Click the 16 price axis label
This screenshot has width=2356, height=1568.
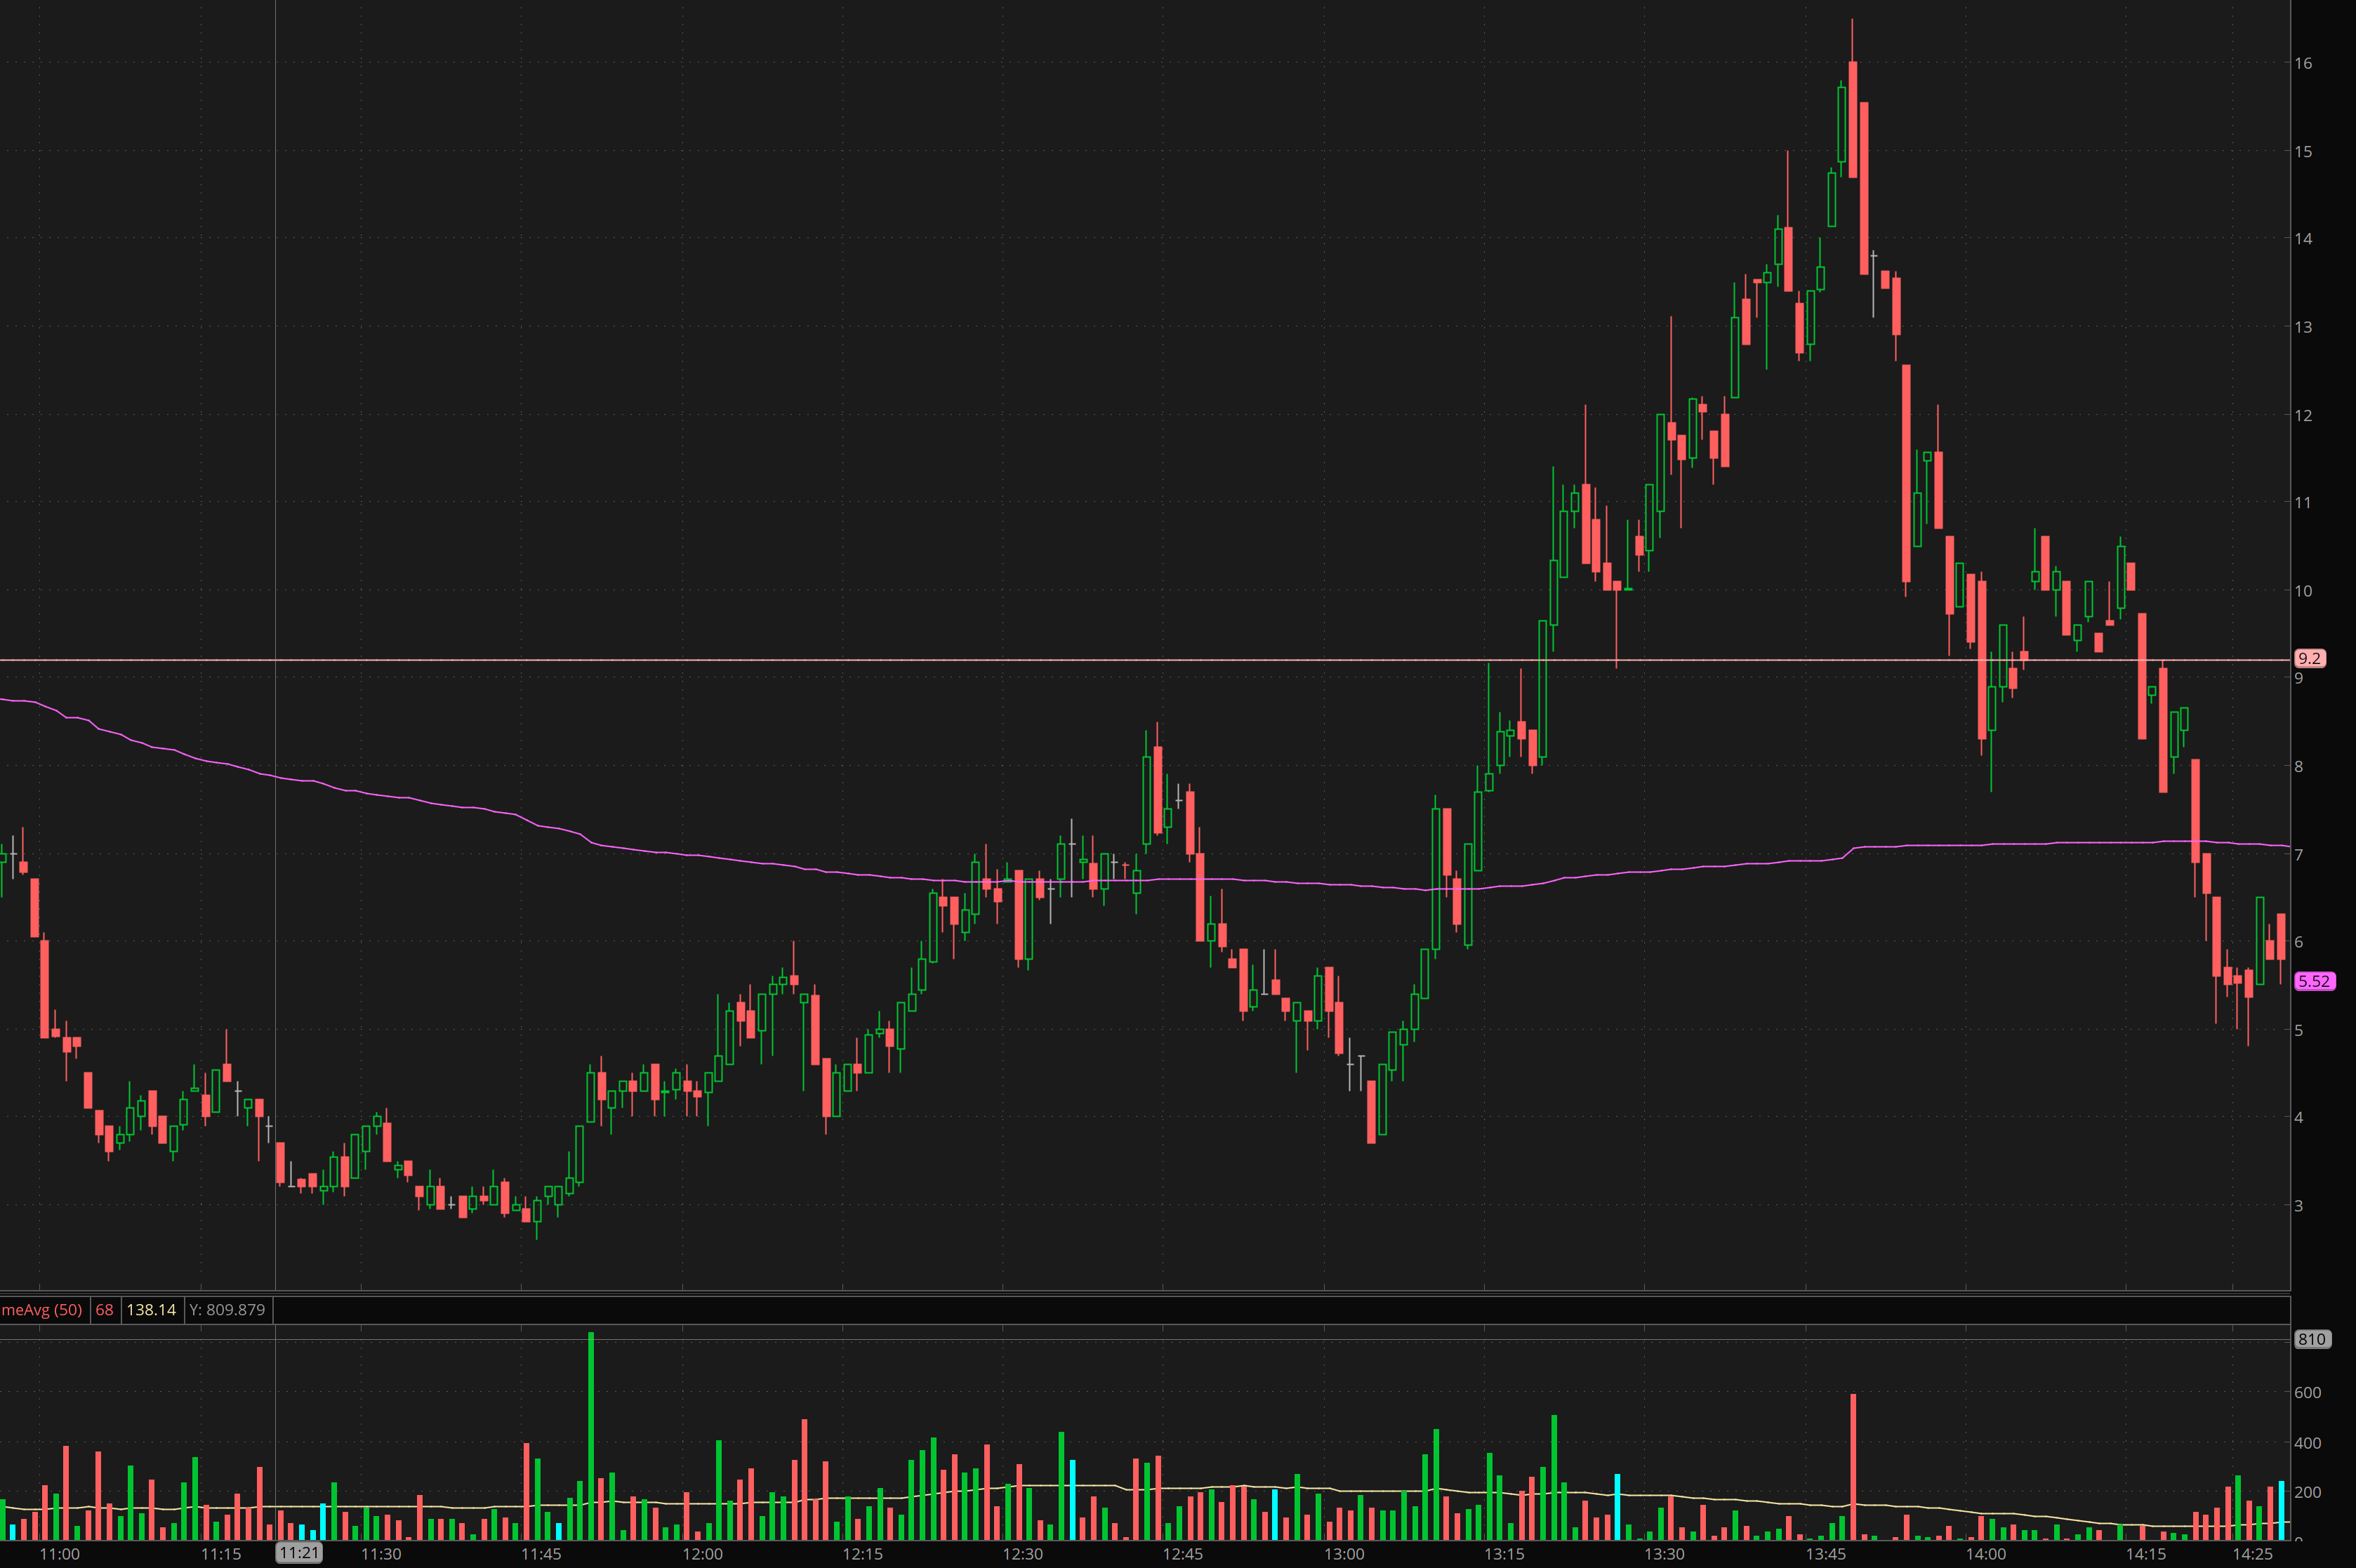coord(2303,63)
